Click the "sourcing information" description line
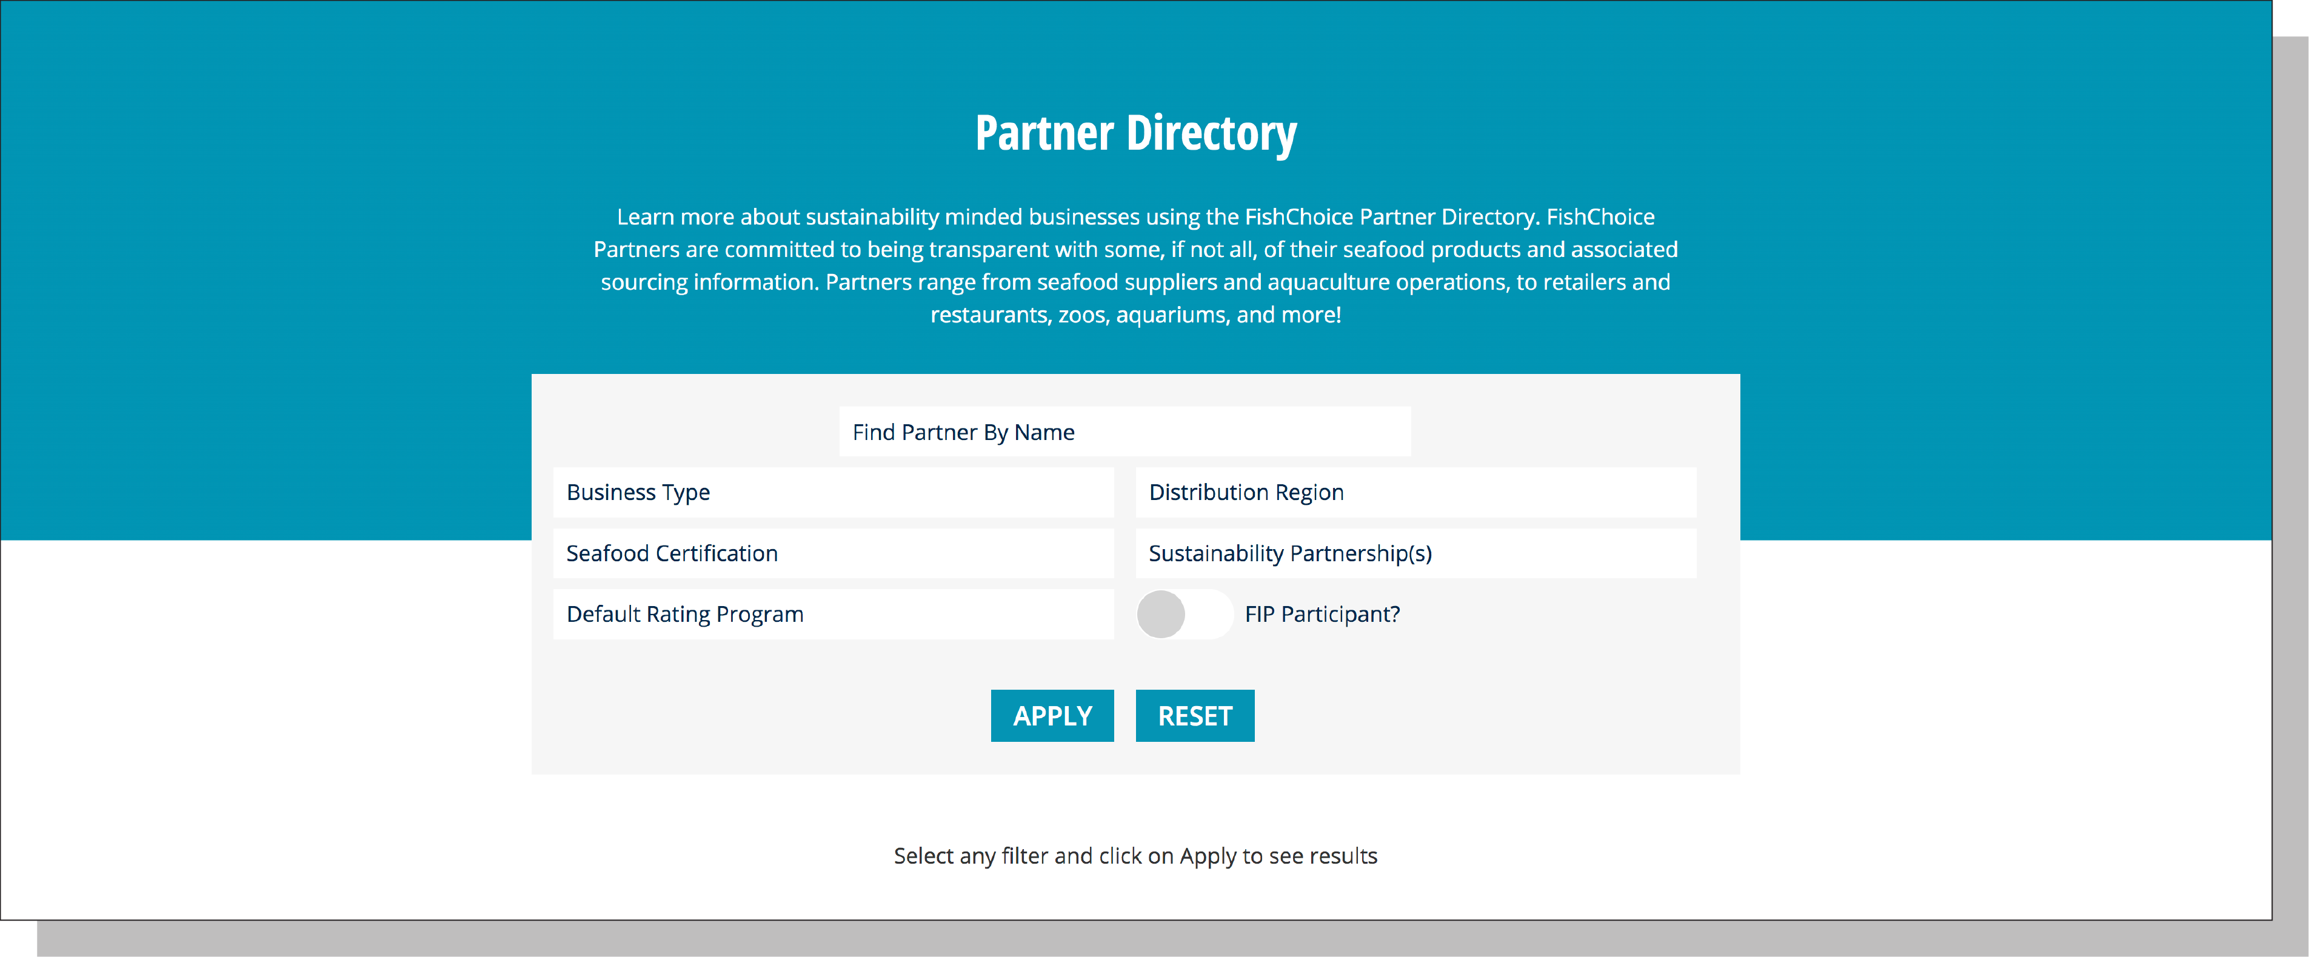 (1135, 282)
